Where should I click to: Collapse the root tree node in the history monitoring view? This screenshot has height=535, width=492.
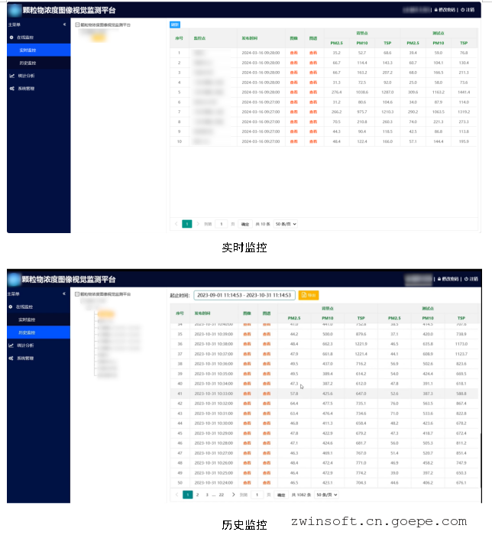point(78,293)
